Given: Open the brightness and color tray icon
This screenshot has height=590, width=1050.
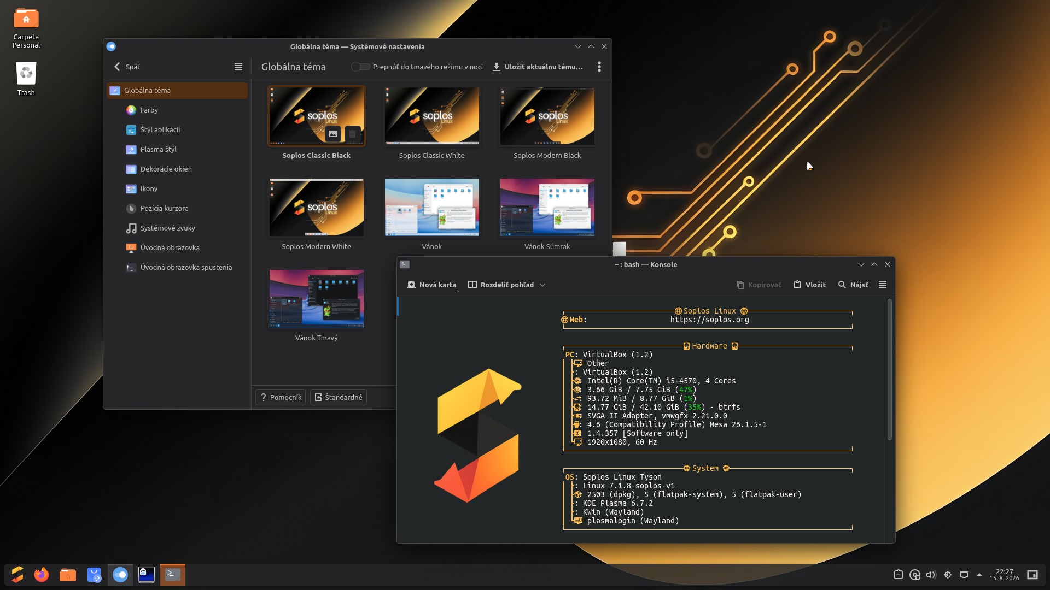Looking at the screenshot, I should (x=948, y=575).
